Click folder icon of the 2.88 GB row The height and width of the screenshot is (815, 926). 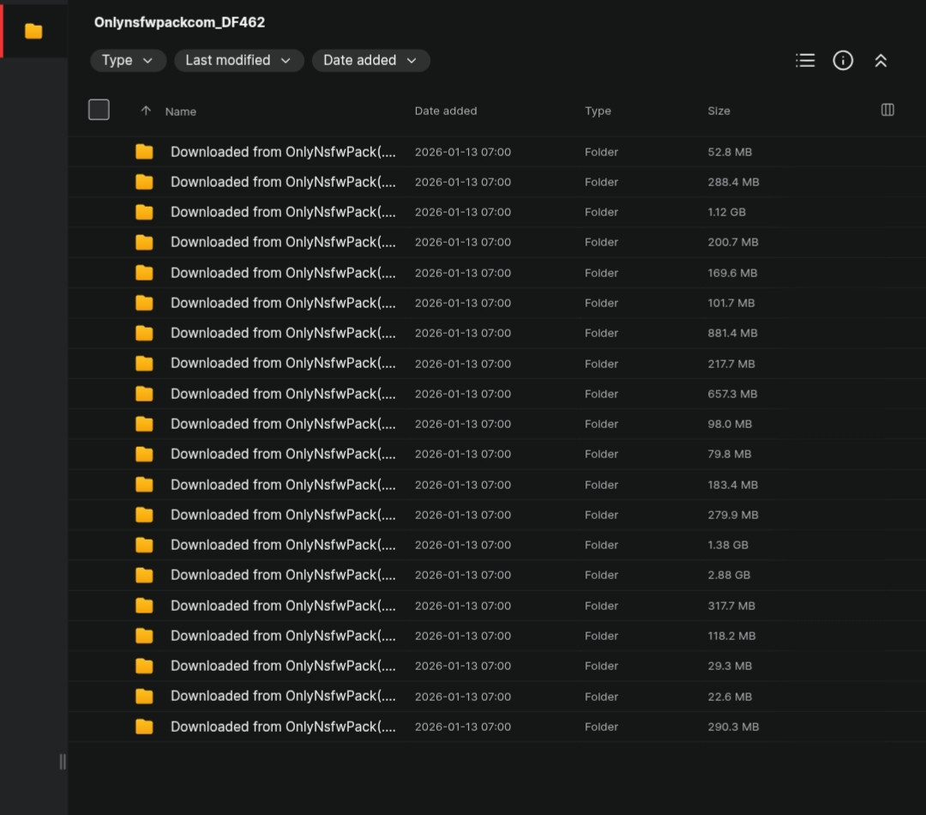coord(144,576)
